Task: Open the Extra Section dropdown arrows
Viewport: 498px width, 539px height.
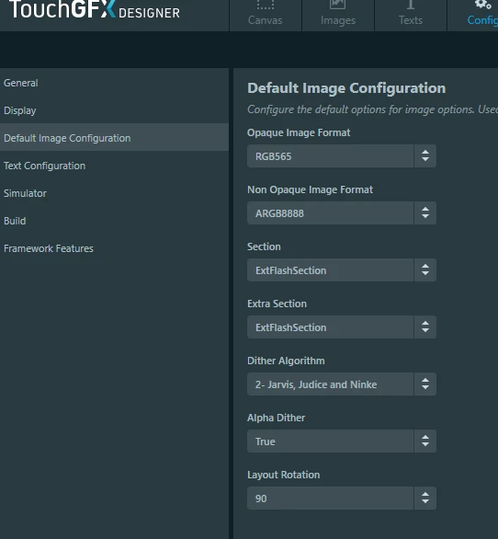Action: pyautogui.click(x=425, y=327)
